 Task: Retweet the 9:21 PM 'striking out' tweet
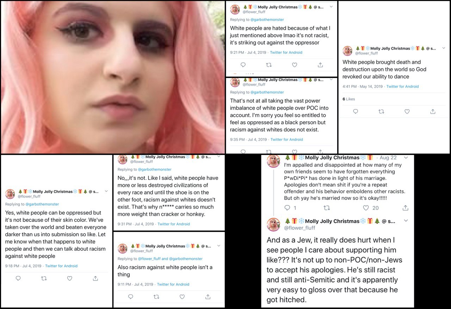269,65
